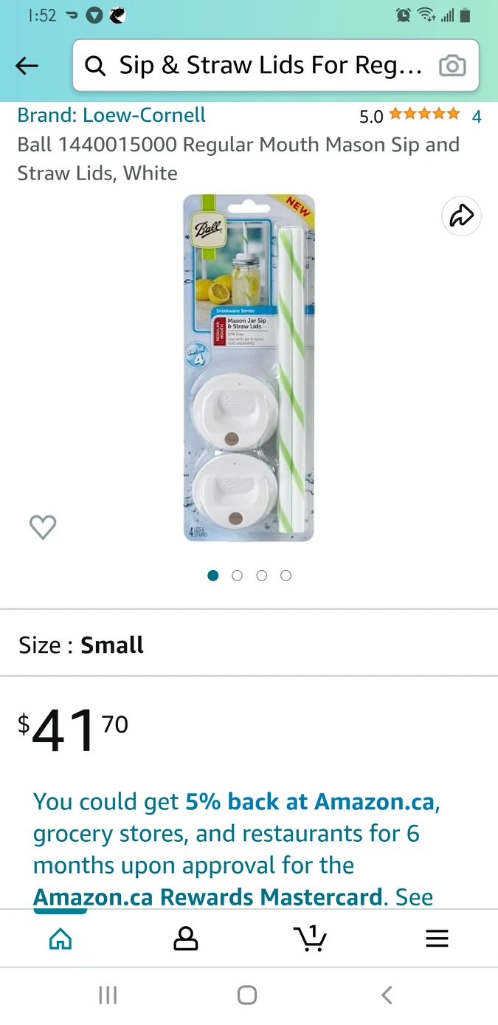Tap the back arrow icon
The height and width of the screenshot is (1025, 498).
point(27,66)
